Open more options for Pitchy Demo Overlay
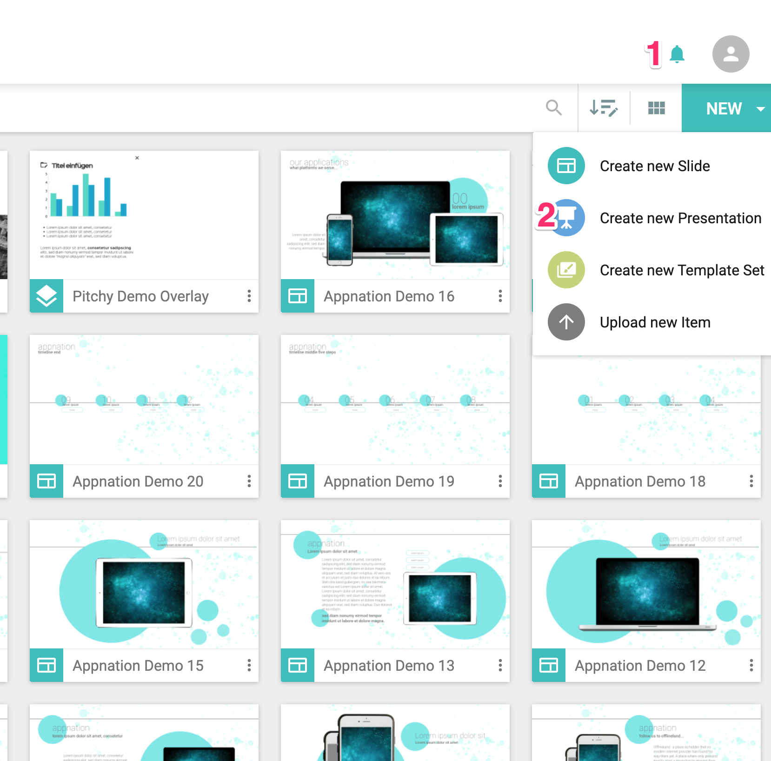 249,296
